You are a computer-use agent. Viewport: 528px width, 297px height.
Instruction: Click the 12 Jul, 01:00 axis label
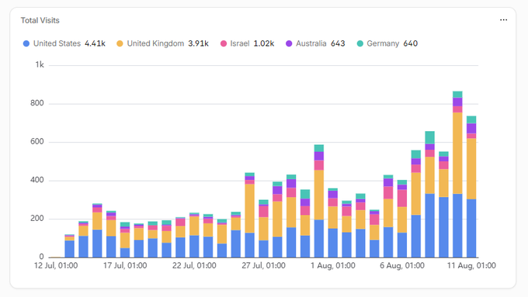click(56, 266)
